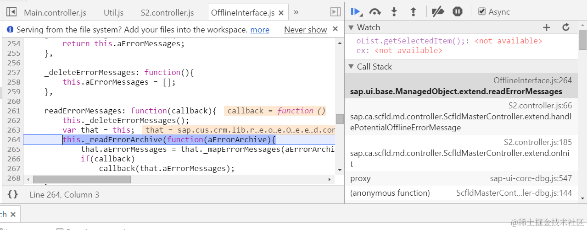The width and height of the screenshot is (587, 230).
Task: Open the 'more' link in the info bar
Action: click(x=260, y=30)
